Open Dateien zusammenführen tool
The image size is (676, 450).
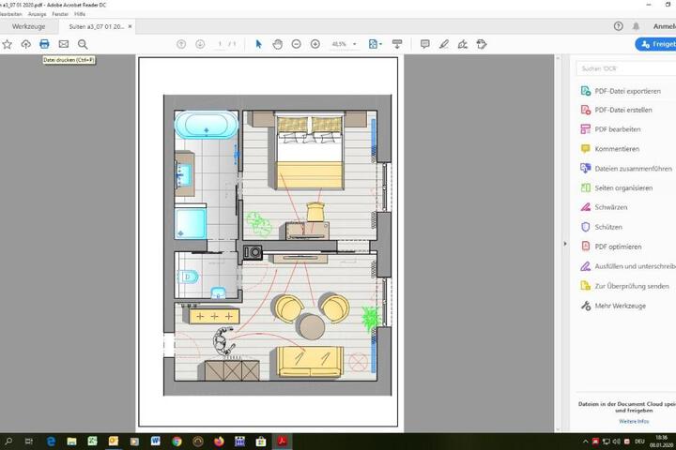tap(626, 169)
